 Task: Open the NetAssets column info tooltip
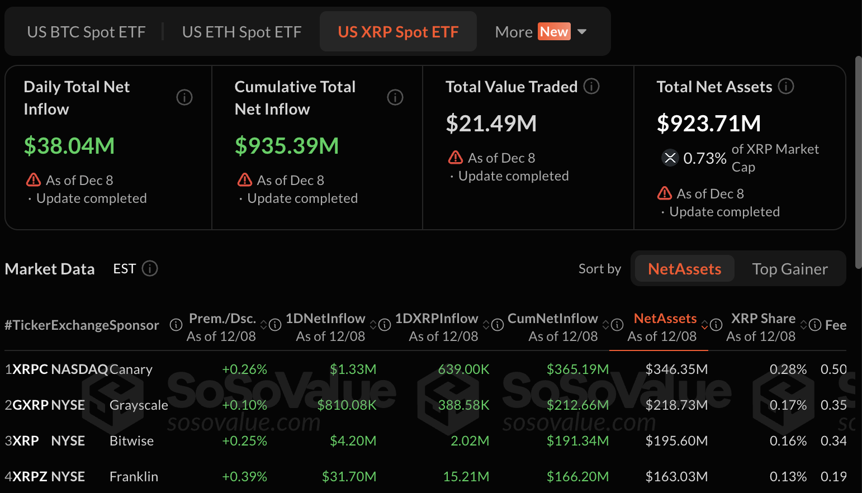716,325
